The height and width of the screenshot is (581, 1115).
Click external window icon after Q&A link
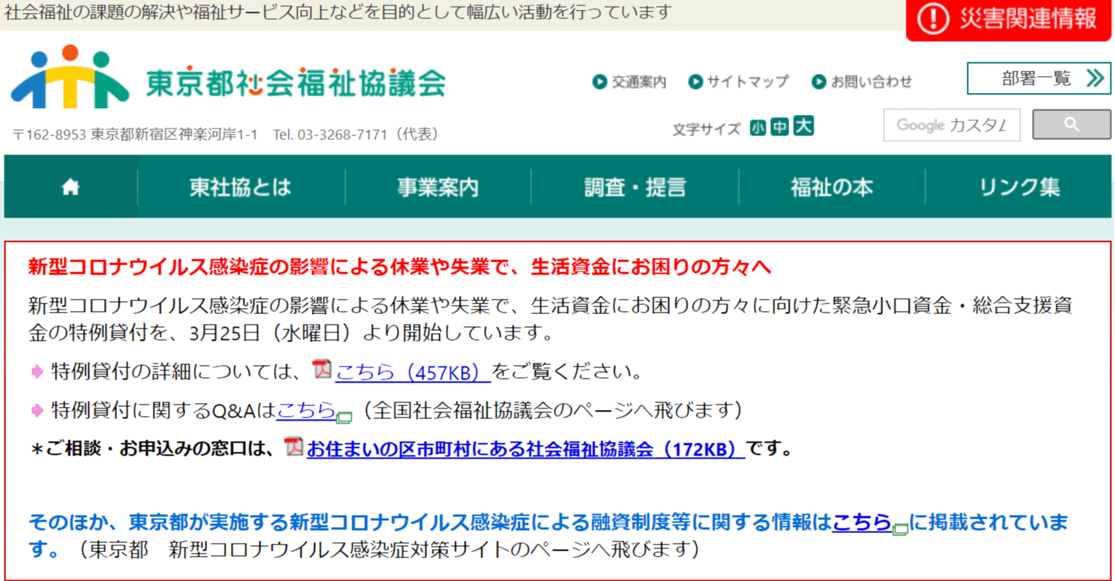point(344,417)
